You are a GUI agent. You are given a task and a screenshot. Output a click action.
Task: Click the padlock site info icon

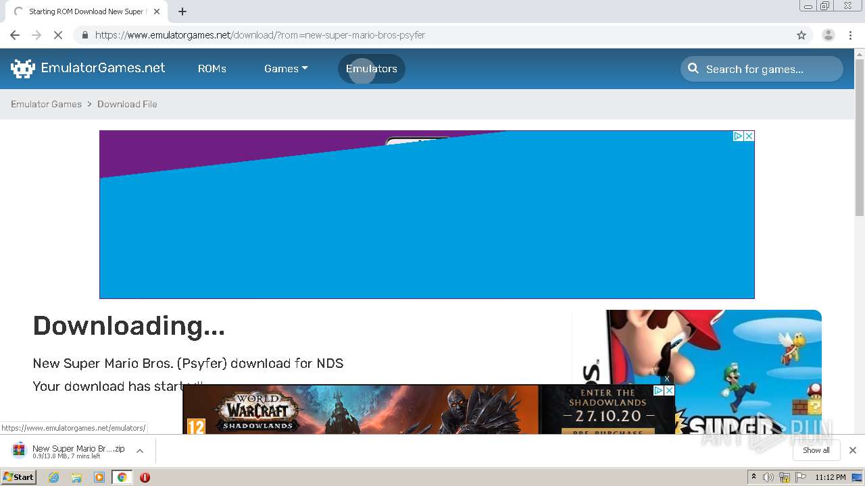(84, 35)
